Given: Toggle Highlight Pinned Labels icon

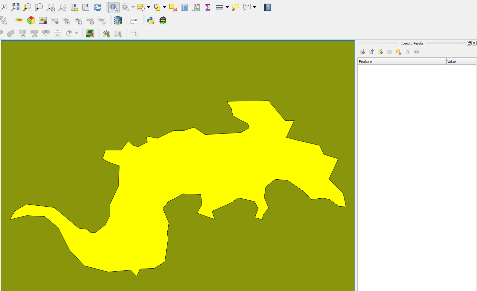Looking at the screenshot, I should [x=43, y=20].
